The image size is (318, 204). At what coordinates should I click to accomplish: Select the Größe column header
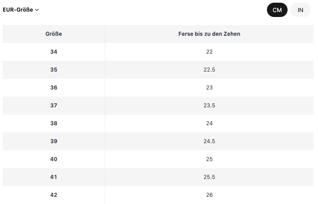[54, 34]
